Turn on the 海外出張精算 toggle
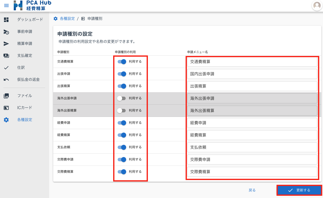This screenshot has height=198, width=323. 121,111
